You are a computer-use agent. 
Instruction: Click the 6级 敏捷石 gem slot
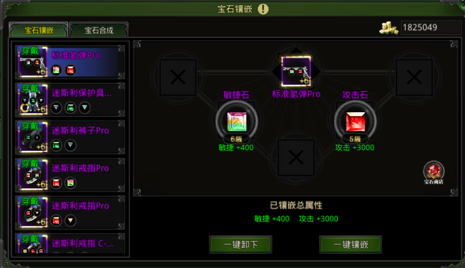coord(237,122)
